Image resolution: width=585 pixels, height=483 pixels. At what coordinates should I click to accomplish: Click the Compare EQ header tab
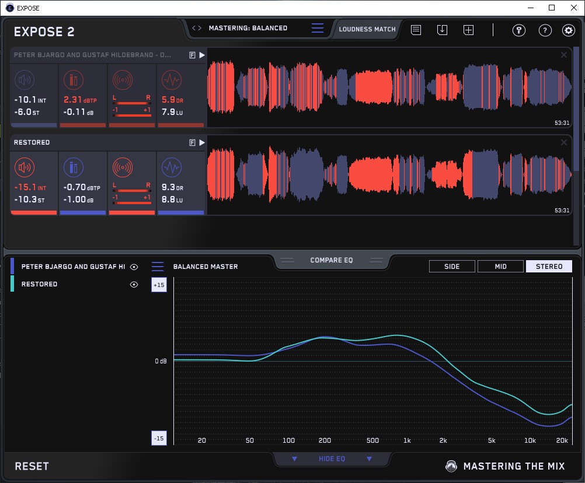tap(332, 260)
